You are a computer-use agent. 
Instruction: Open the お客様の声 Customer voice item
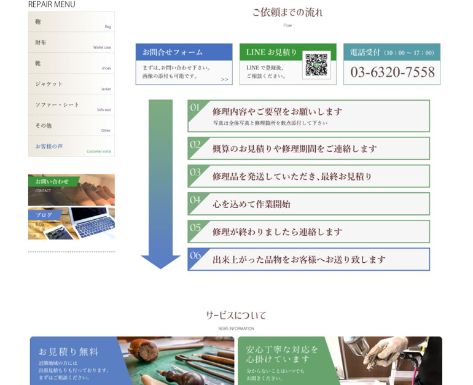(71, 146)
